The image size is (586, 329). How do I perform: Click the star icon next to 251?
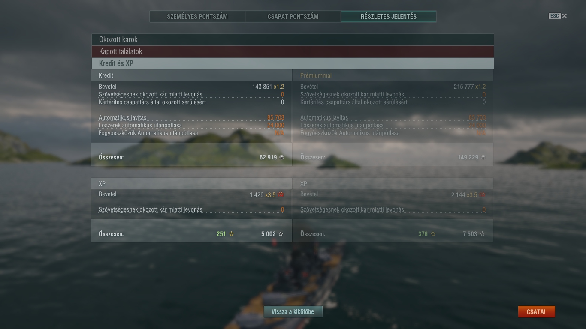click(x=232, y=234)
